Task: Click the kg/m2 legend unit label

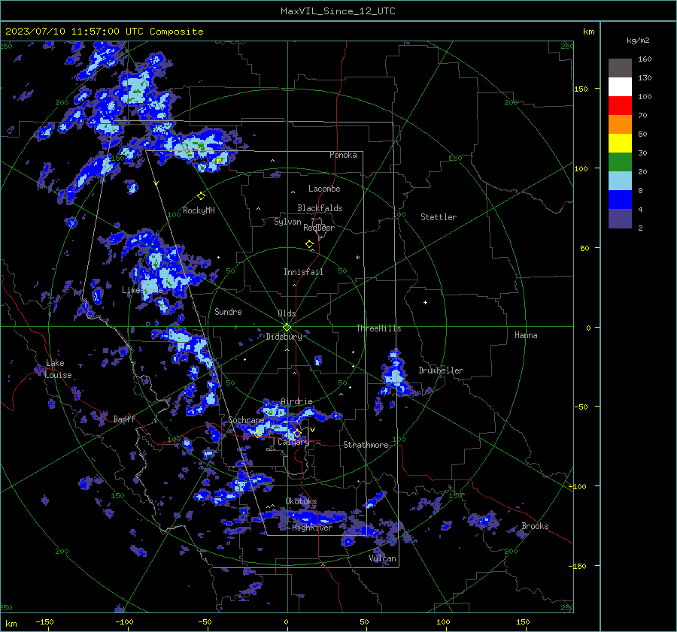Action: coord(638,41)
